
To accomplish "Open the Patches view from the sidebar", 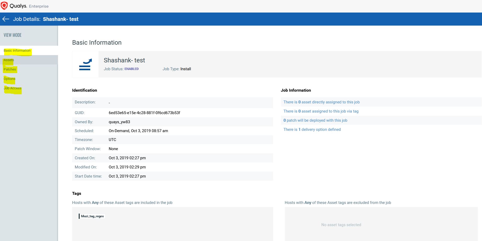I will point(10,69).
